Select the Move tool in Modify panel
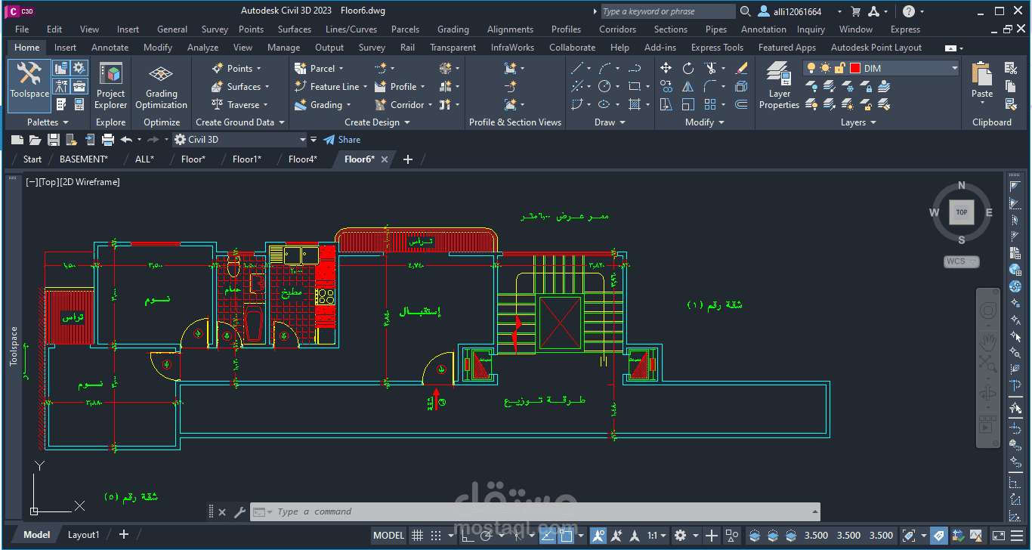The image size is (1032, 550). point(666,68)
